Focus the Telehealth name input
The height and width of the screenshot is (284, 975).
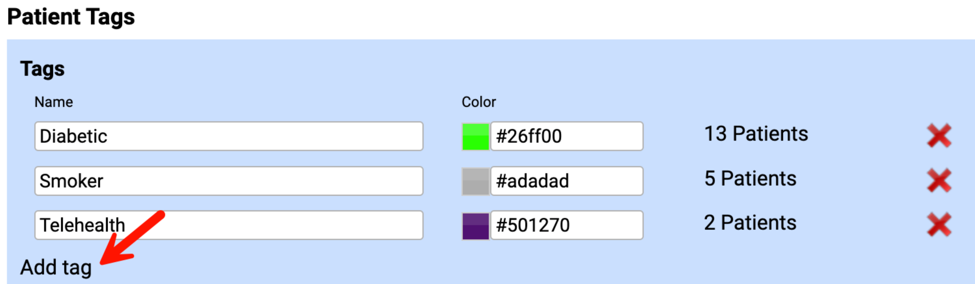(229, 225)
